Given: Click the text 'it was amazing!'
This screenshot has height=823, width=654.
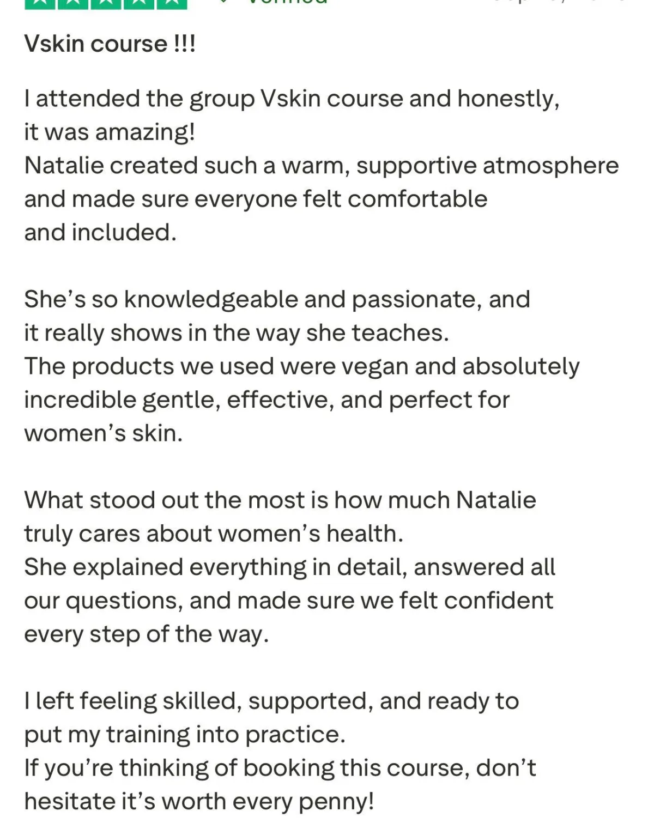Looking at the screenshot, I should [x=110, y=132].
